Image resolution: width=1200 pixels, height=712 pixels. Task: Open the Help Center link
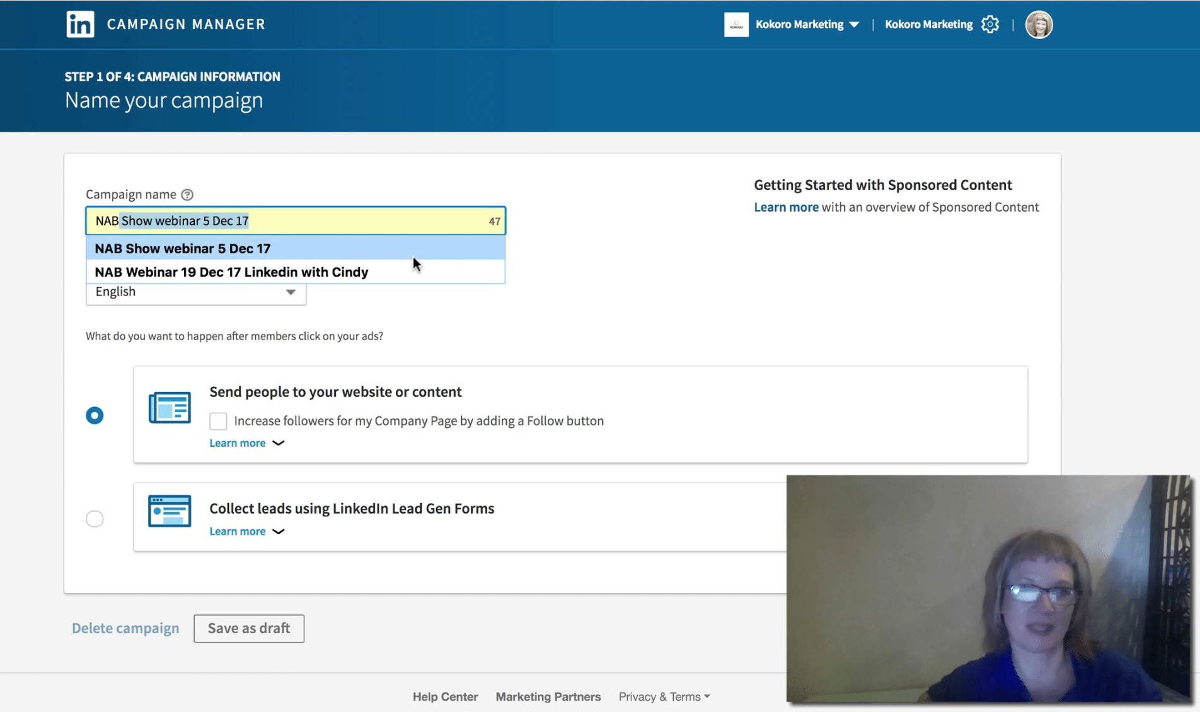pos(445,696)
